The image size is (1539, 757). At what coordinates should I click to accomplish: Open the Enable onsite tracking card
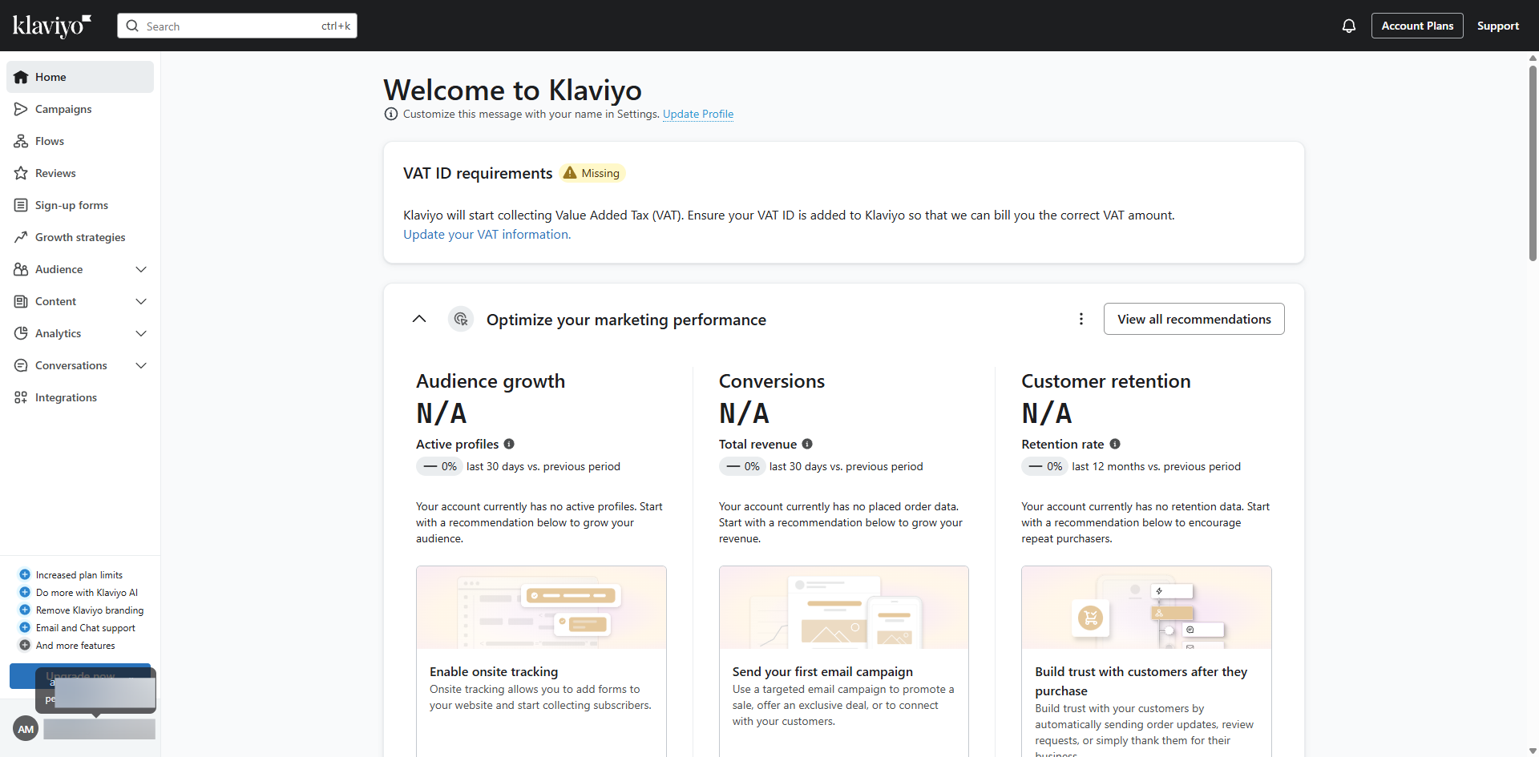[541, 671]
